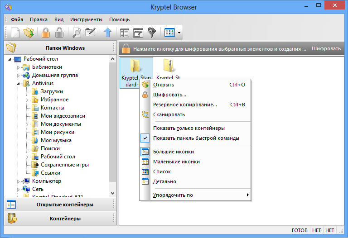Select Большие иконки view option

pos(195,152)
